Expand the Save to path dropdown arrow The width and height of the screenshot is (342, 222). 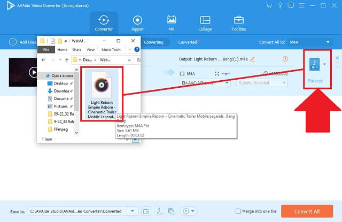(133, 211)
